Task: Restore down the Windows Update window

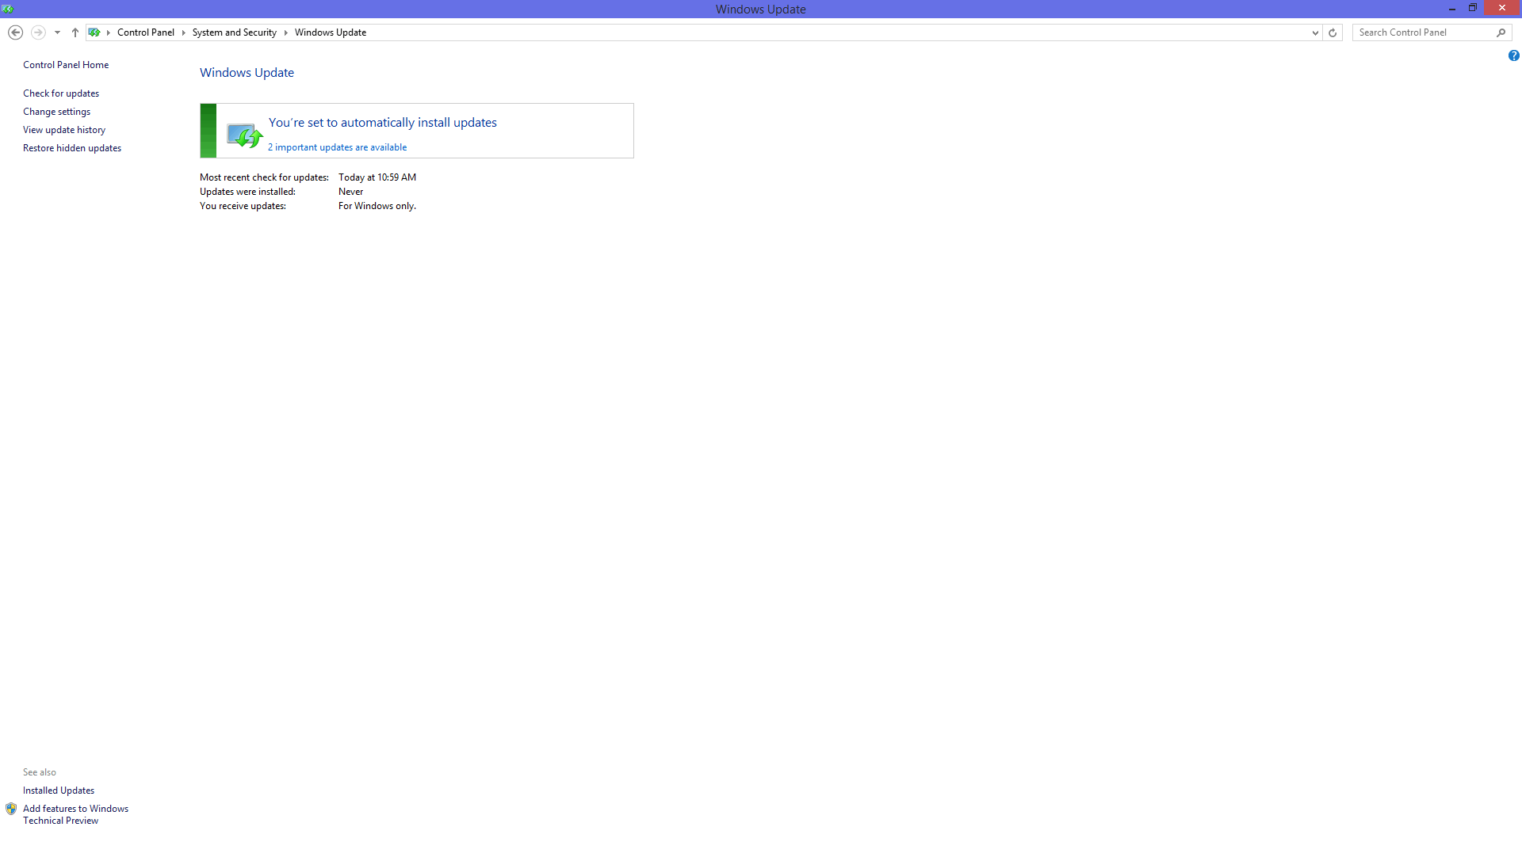Action: 1473,9
